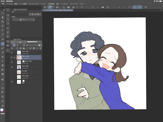Open the ファイル menu
163x122 pixels.
click(x=9, y=4)
